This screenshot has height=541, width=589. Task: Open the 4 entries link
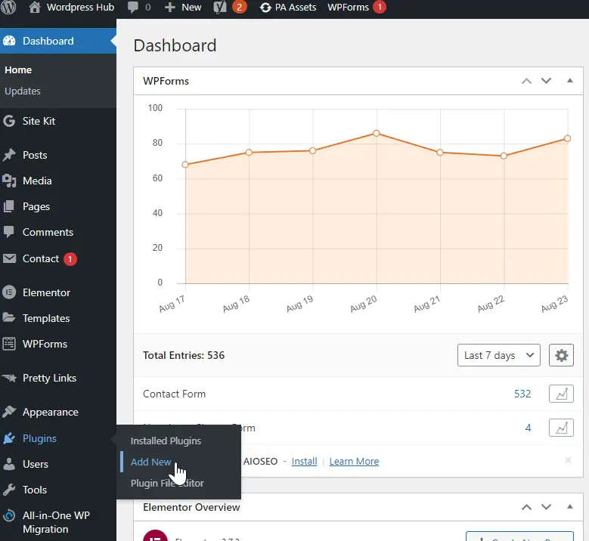pos(529,428)
